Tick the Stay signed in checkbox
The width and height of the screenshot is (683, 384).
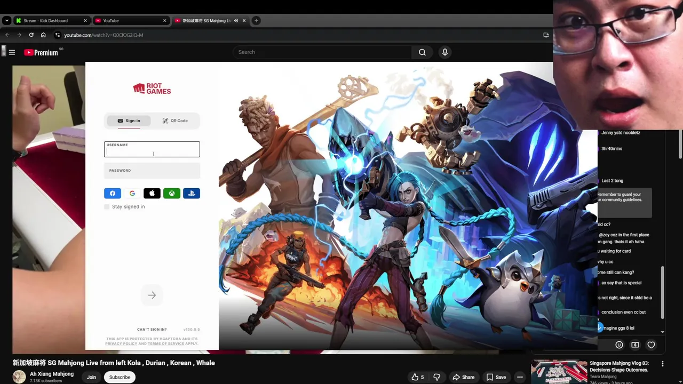(107, 206)
